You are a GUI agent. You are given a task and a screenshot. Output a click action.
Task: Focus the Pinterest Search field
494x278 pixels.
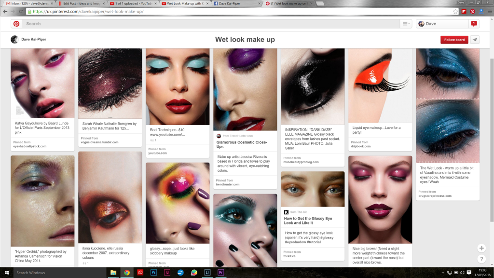click(x=211, y=24)
